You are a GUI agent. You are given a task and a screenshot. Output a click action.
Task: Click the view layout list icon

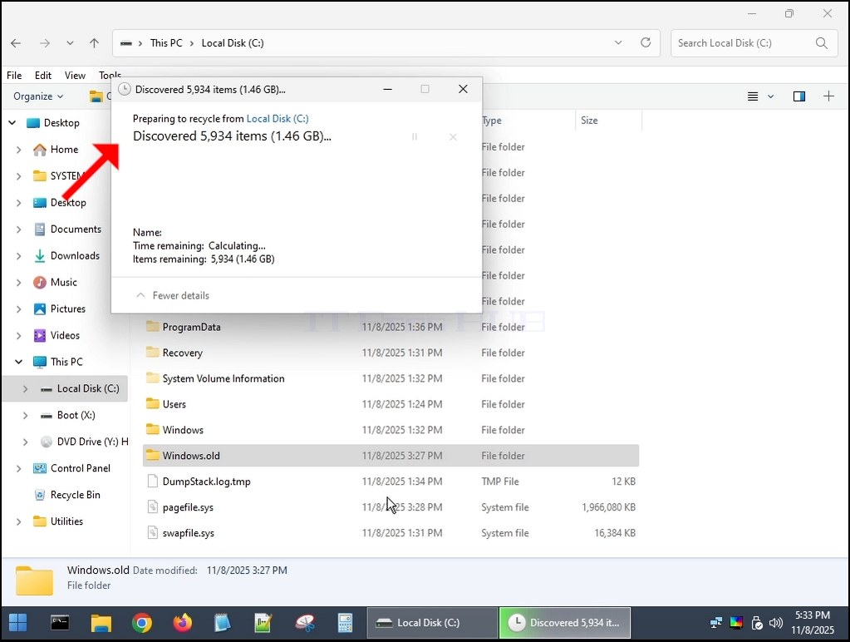753,96
